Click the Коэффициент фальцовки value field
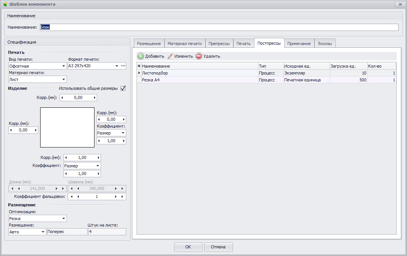The width and height of the screenshot is (407, 256). pyautogui.click(x=97, y=197)
